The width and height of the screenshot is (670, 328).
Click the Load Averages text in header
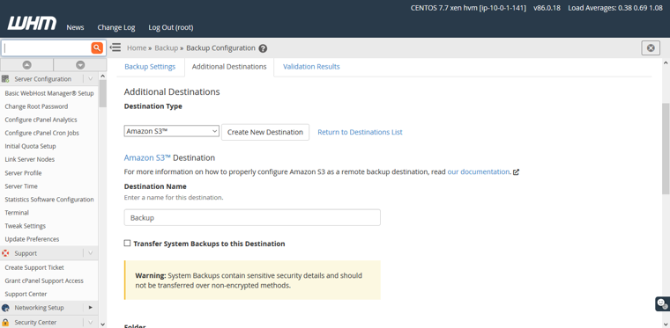click(x=615, y=8)
